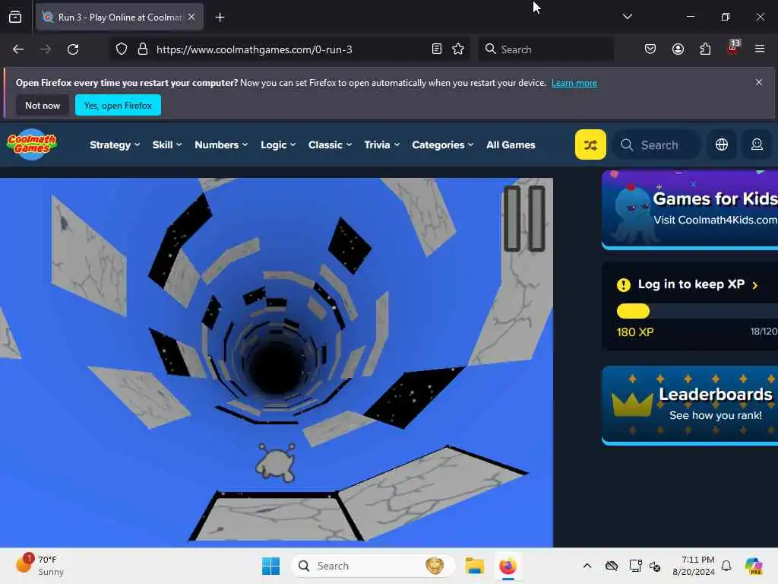Image resolution: width=778 pixels, height=584 pixels.
Task: Open Firefox account icon
Action: pos(678,49)
